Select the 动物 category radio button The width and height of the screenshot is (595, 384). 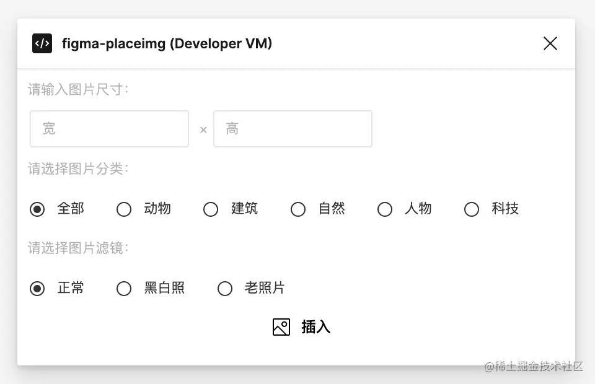[x=125, y=209]
